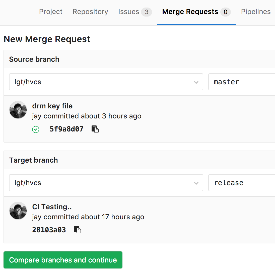The image size is (275, 272).
Task: Open the release target branch selector
Action: coord(242,183)
